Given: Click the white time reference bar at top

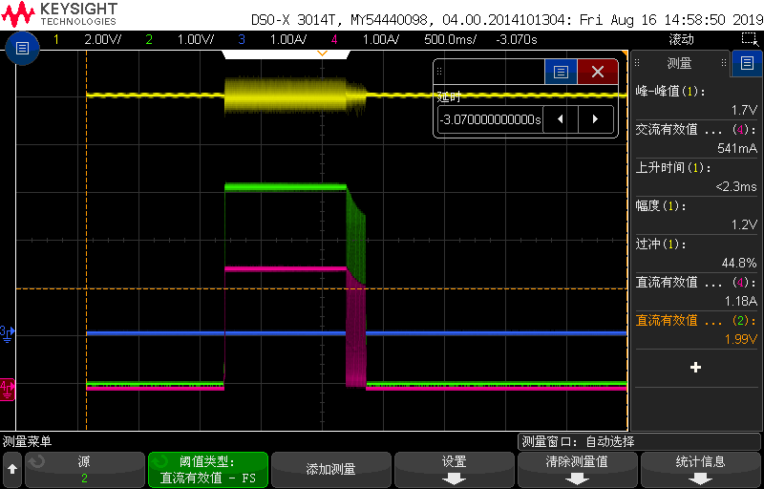Looking at the screenshot, I should 286,54.
